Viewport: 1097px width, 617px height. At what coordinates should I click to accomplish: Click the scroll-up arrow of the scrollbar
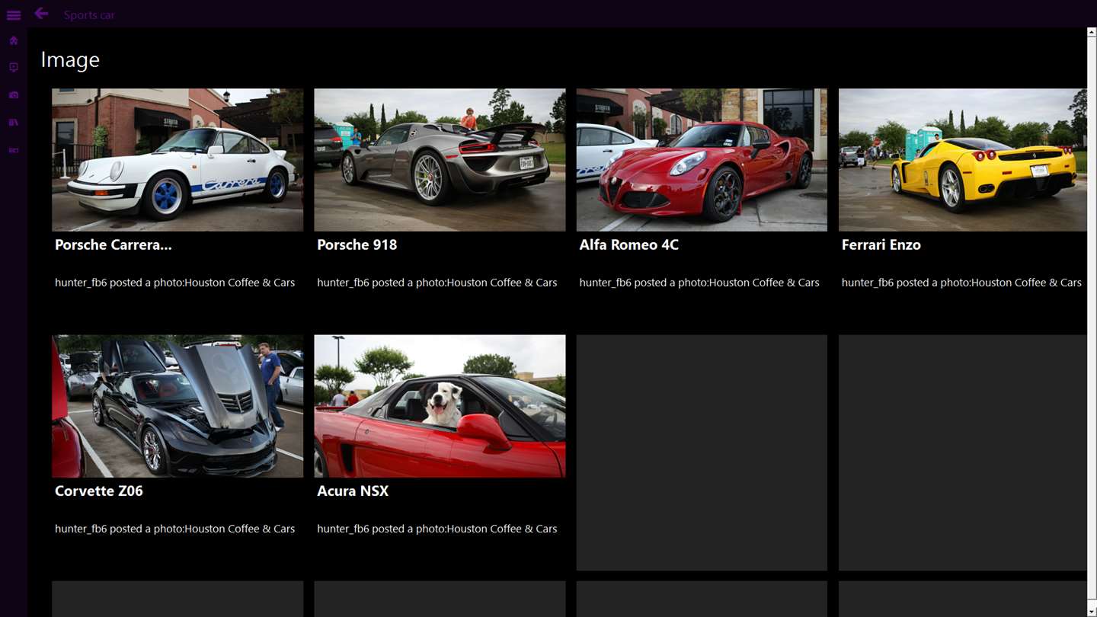1092,32
